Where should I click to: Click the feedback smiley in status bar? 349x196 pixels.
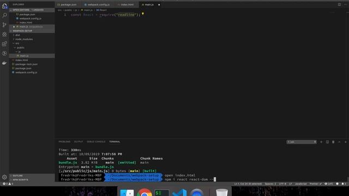(x=337, y=184)
